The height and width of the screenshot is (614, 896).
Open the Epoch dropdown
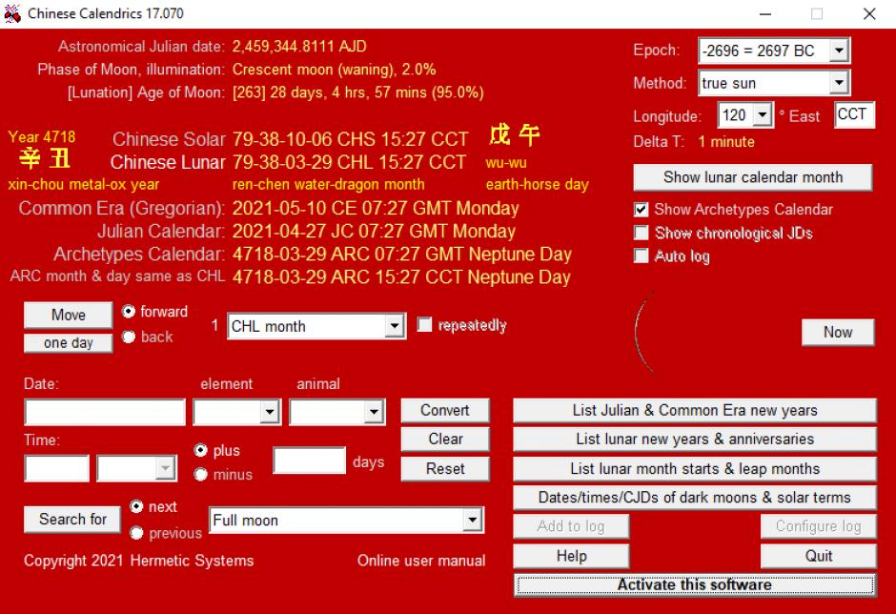(838, 51)
